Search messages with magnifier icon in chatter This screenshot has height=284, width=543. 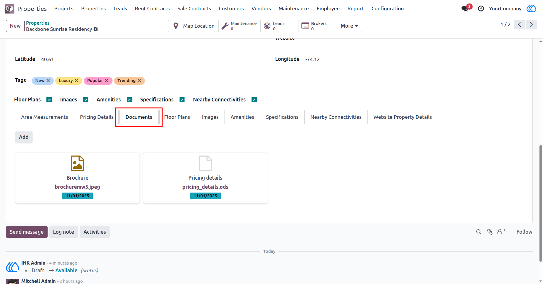coord(479,232)
